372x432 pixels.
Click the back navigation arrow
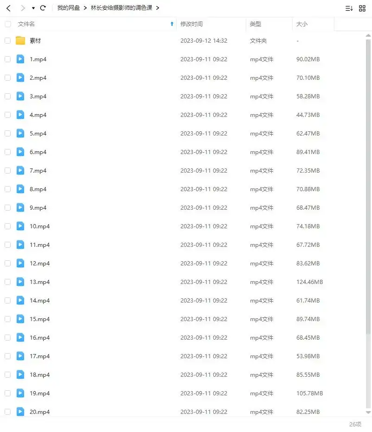coord(8,8)
